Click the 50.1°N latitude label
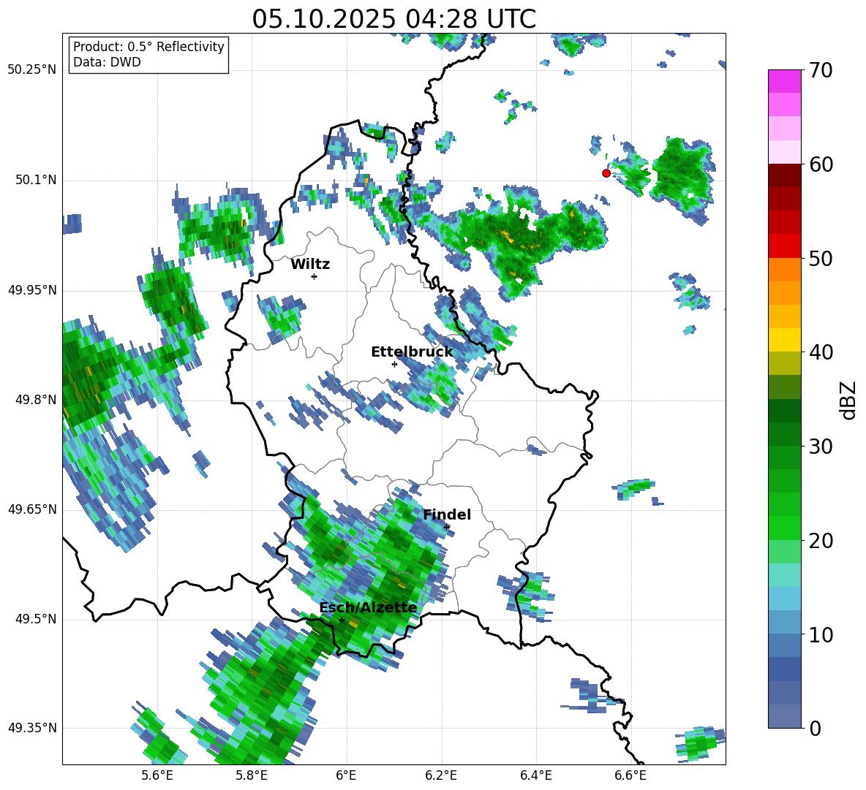This screenshot has width=866, height=790. pyautogui.click(x=37, y=180)
